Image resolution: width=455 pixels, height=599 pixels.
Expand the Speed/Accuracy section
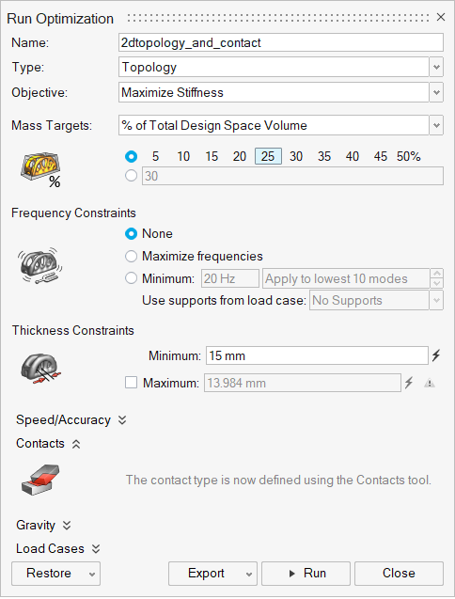(122, 420)
